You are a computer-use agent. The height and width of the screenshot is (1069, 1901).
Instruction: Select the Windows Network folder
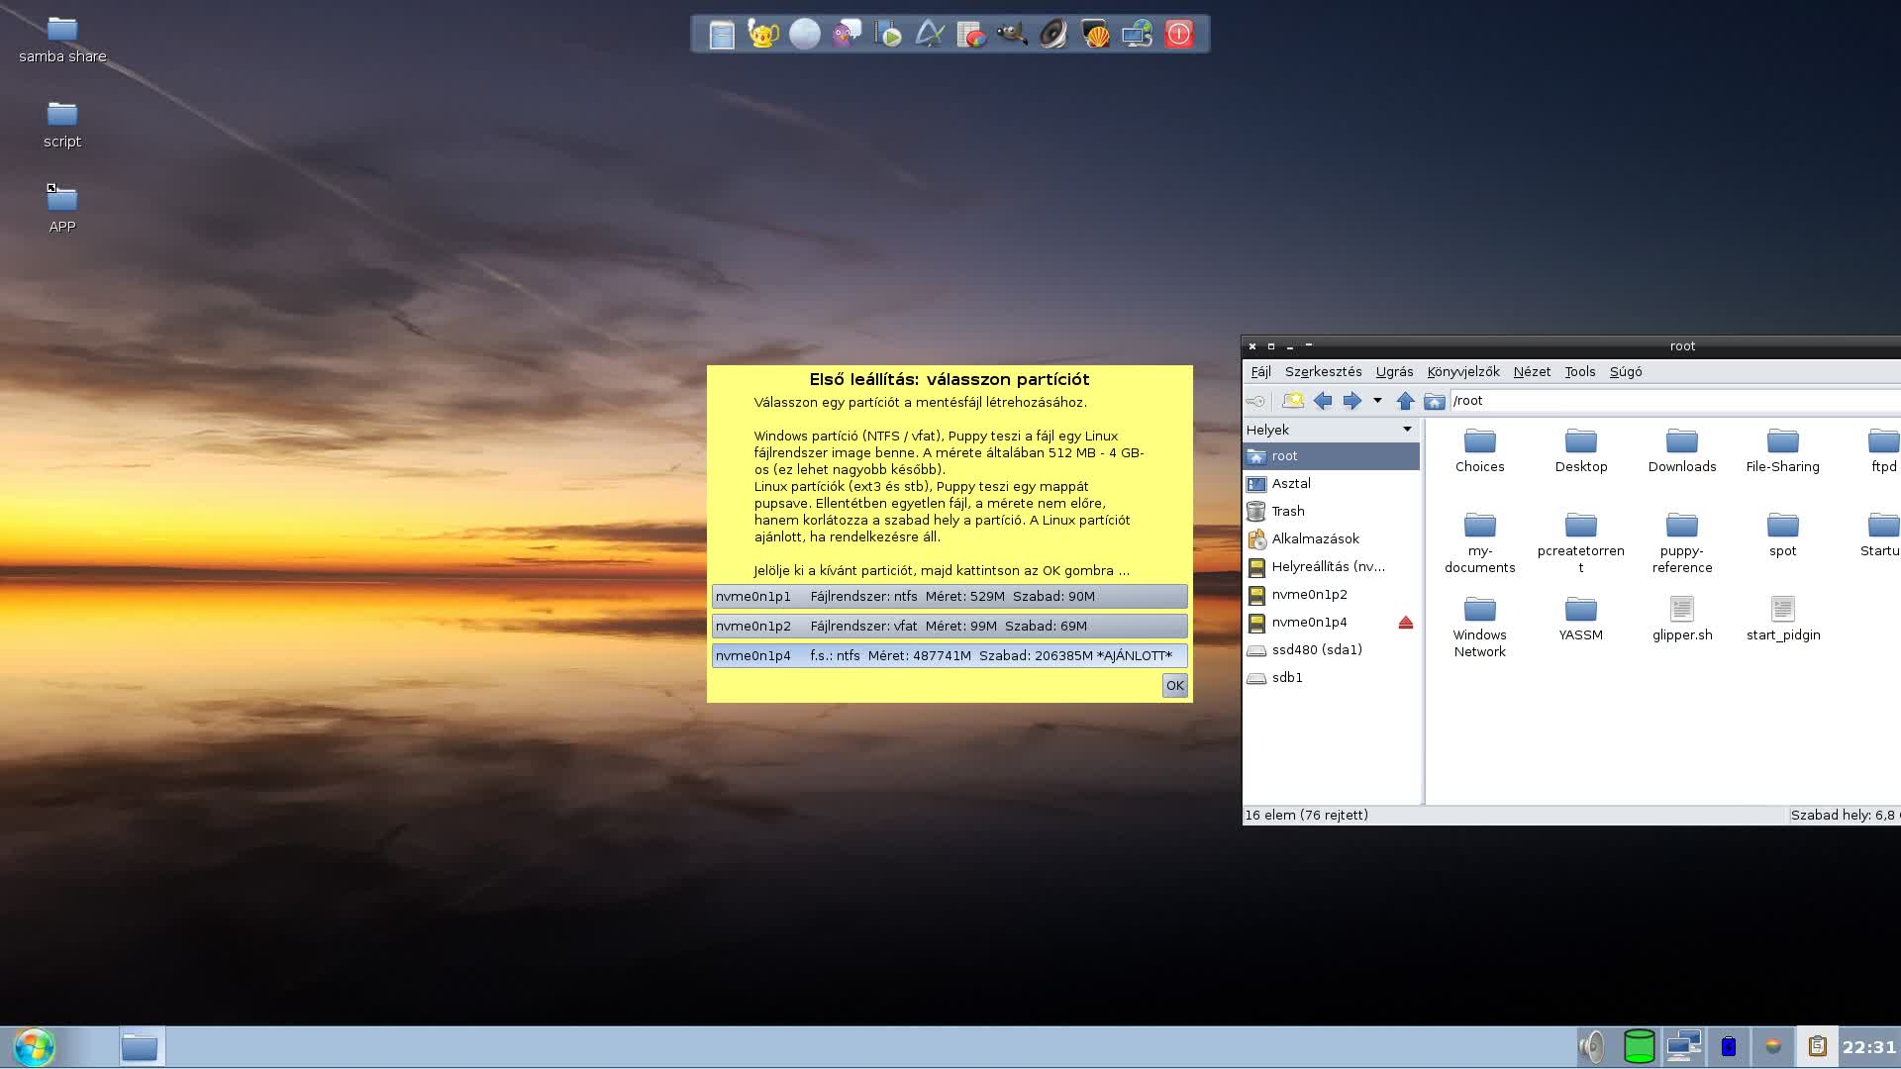[1480, 627]
